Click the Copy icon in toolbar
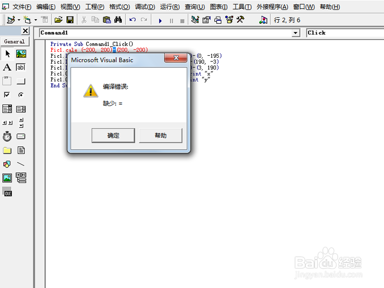 point(95,20)
